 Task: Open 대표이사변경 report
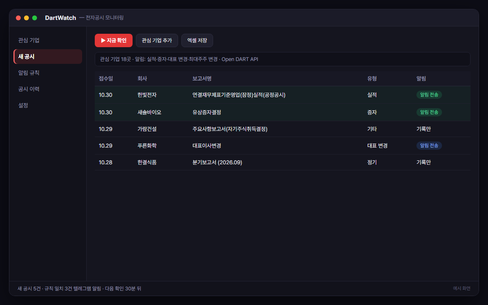pyautogui.click(x=207, y=146)
